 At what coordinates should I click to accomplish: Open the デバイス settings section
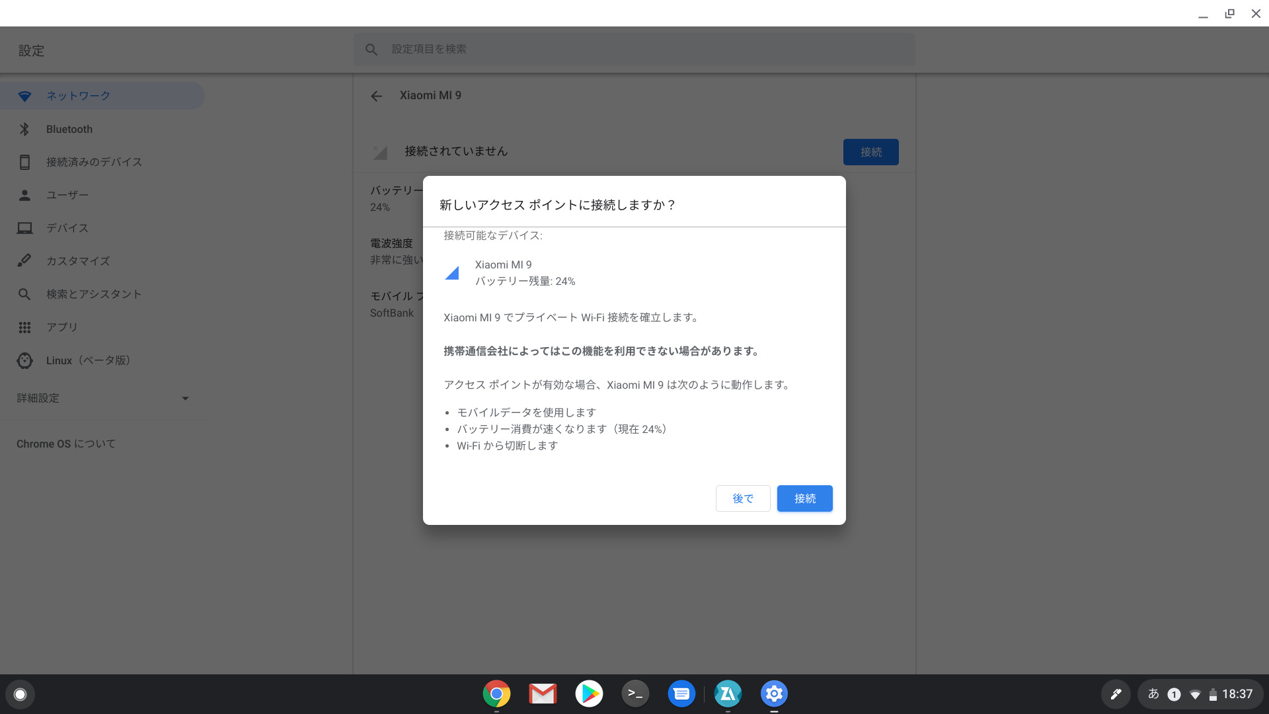pyautogui.click(x=102, y=228)
